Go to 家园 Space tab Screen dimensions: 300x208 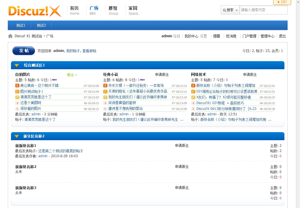click(133, 10)
